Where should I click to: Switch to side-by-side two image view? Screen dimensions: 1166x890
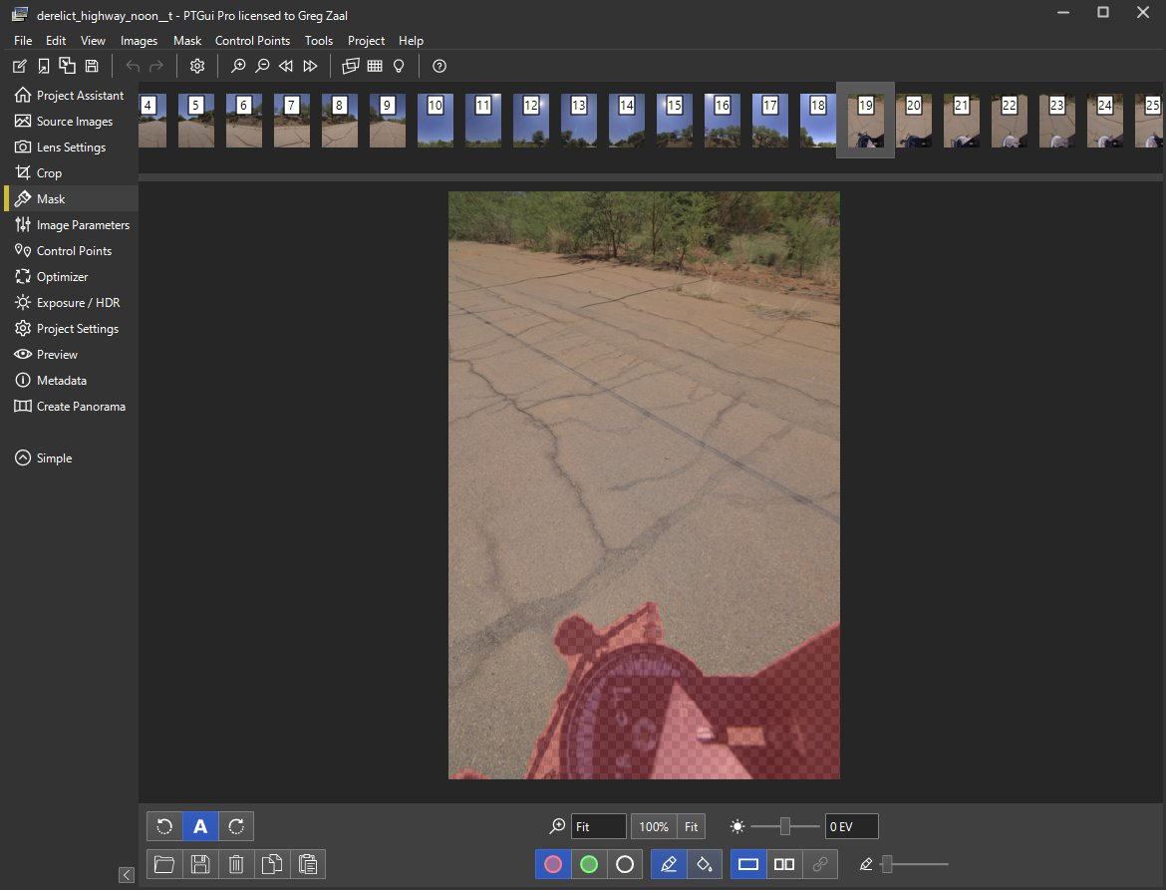point(783,864)
